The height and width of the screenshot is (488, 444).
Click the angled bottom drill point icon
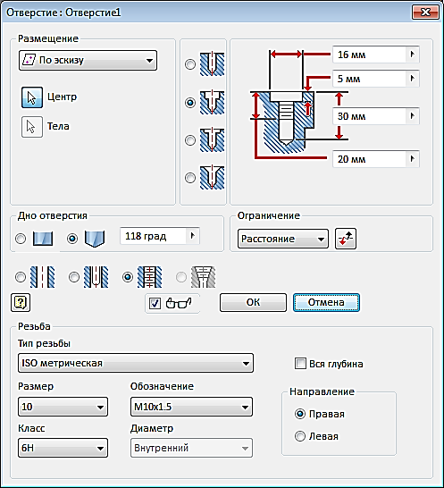click(95, 239)
